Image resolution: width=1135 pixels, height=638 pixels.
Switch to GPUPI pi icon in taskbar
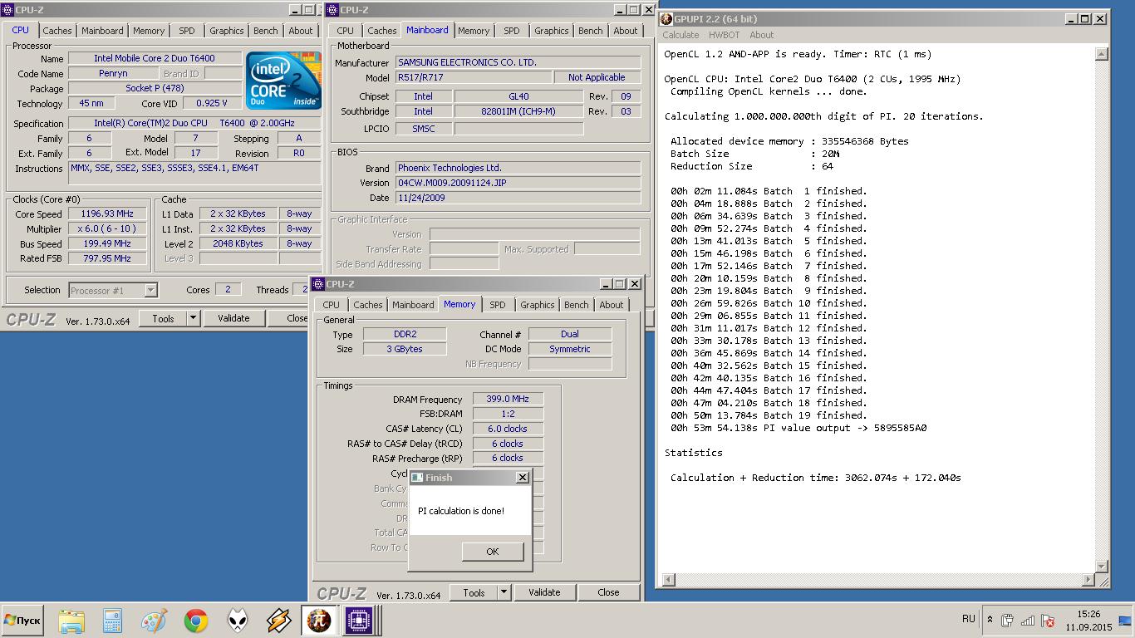(x=319, y=621)
